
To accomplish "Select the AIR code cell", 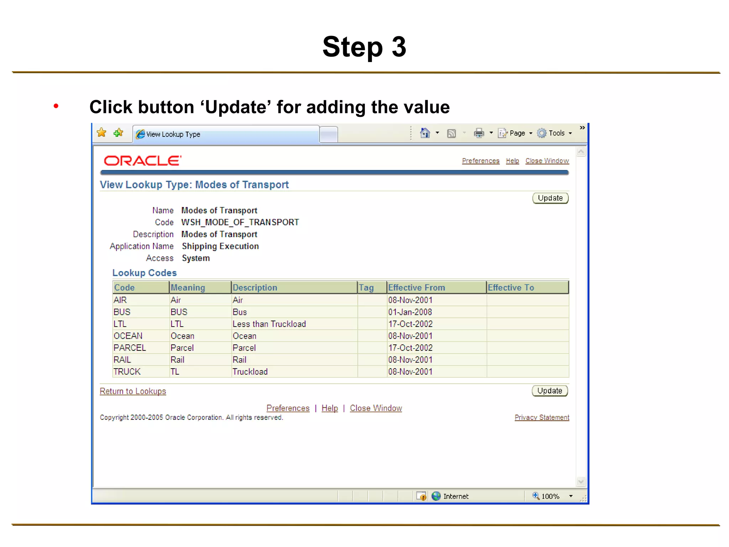I will click(141, 300).
